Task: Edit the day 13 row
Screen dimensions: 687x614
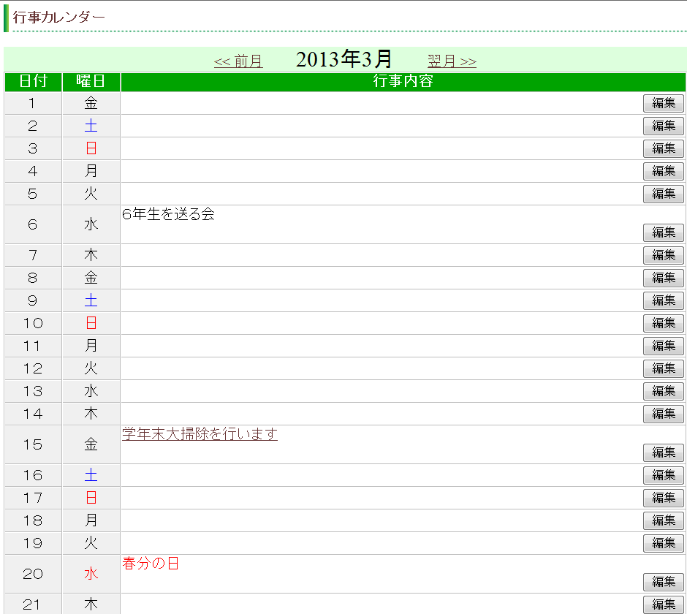Action: tap(664, 391)
